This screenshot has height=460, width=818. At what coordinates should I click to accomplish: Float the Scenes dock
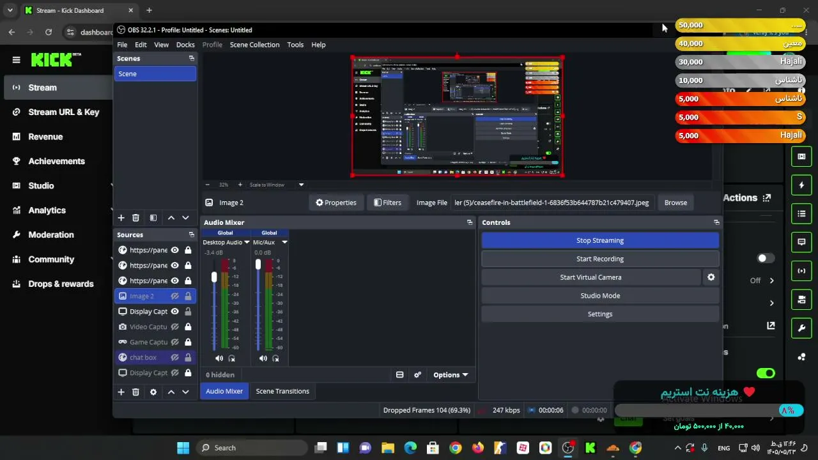click(191, 58)
